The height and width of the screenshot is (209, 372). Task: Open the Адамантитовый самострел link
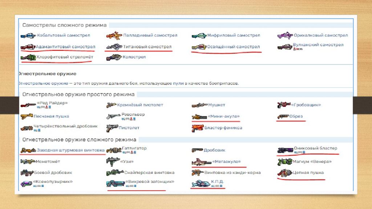click(x=65, y=47)
